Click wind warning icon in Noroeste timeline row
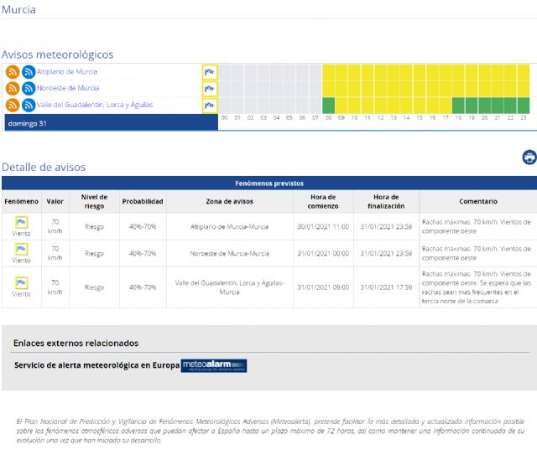Screen dimensions: 537x465 pos(210,88)
